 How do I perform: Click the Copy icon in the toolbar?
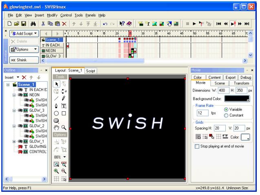coord(50,24)
